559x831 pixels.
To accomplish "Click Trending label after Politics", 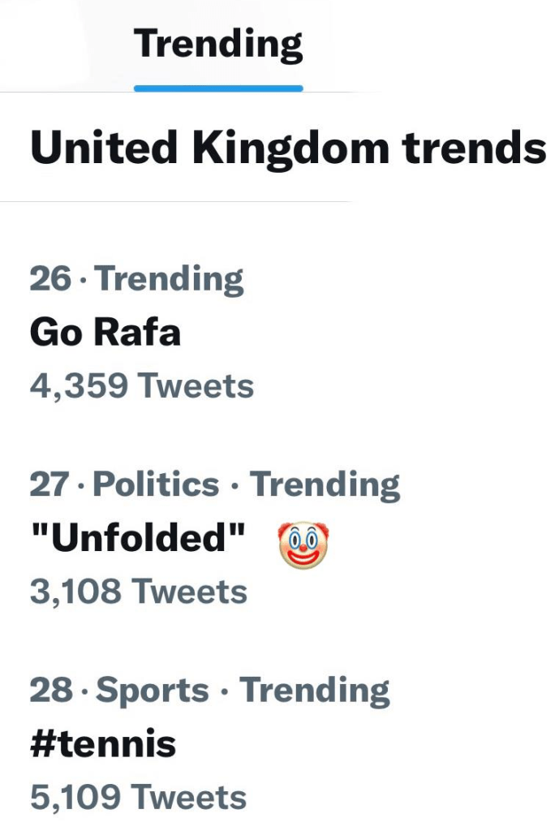I will click(x=325, y=485).
